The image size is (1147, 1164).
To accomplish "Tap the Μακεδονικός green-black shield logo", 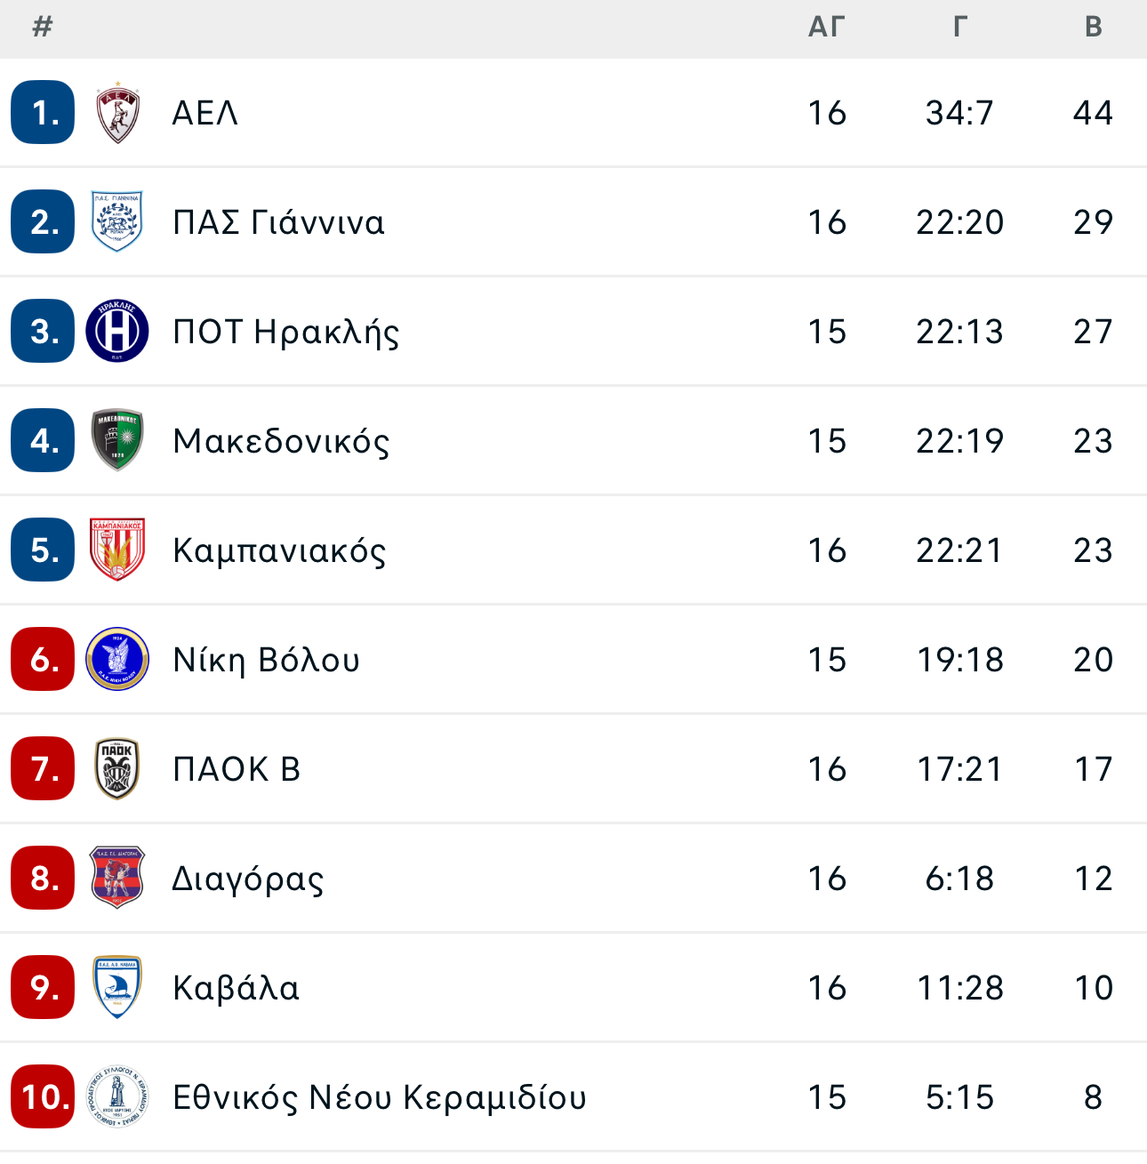I will pyautogui.click(x=117, y=441).
